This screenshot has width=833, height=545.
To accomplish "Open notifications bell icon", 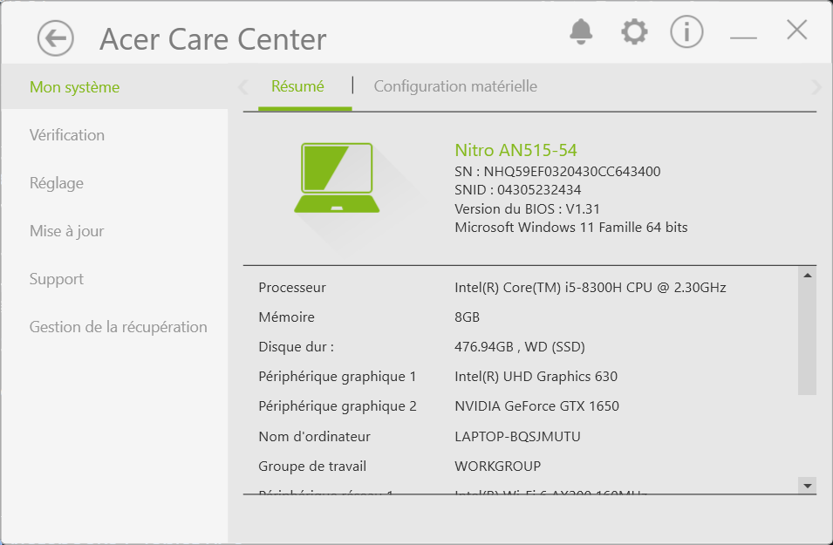I will 581,32.
